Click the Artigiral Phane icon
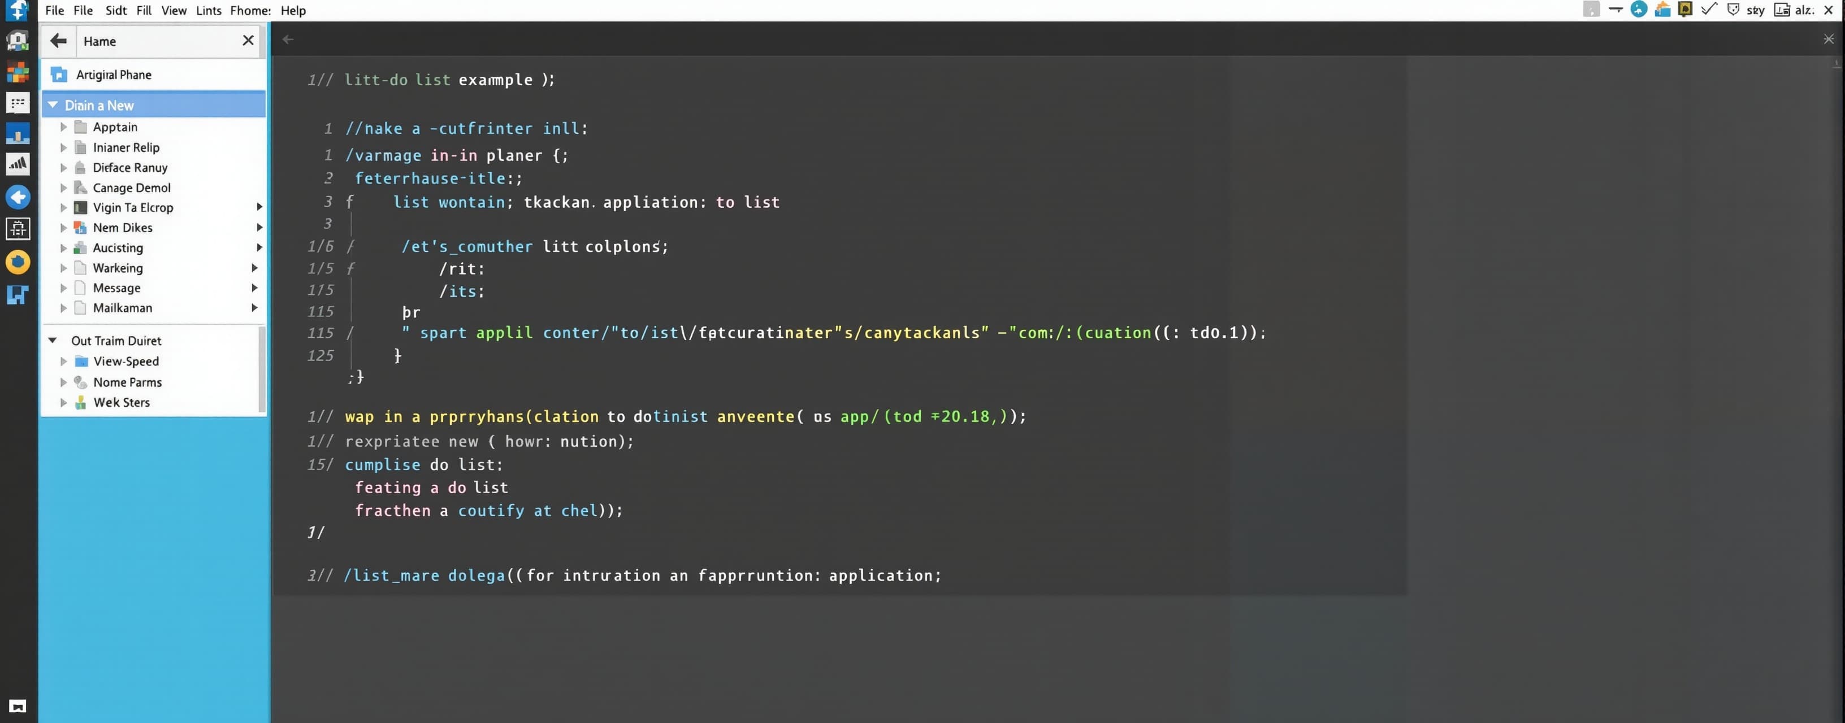Image resolution: width=1845 pixels, height=723 pixels. point(59,75)
